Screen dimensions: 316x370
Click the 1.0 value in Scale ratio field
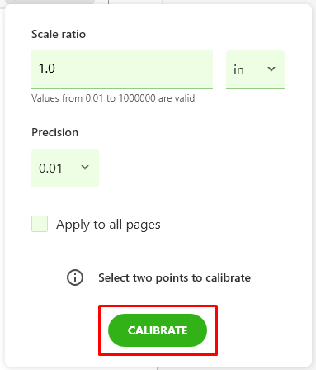coord(47,69)
